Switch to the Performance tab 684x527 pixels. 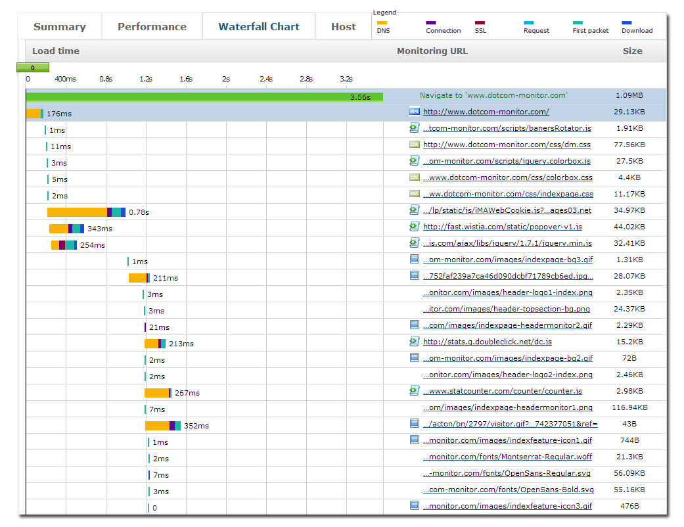tap(152, 26)
